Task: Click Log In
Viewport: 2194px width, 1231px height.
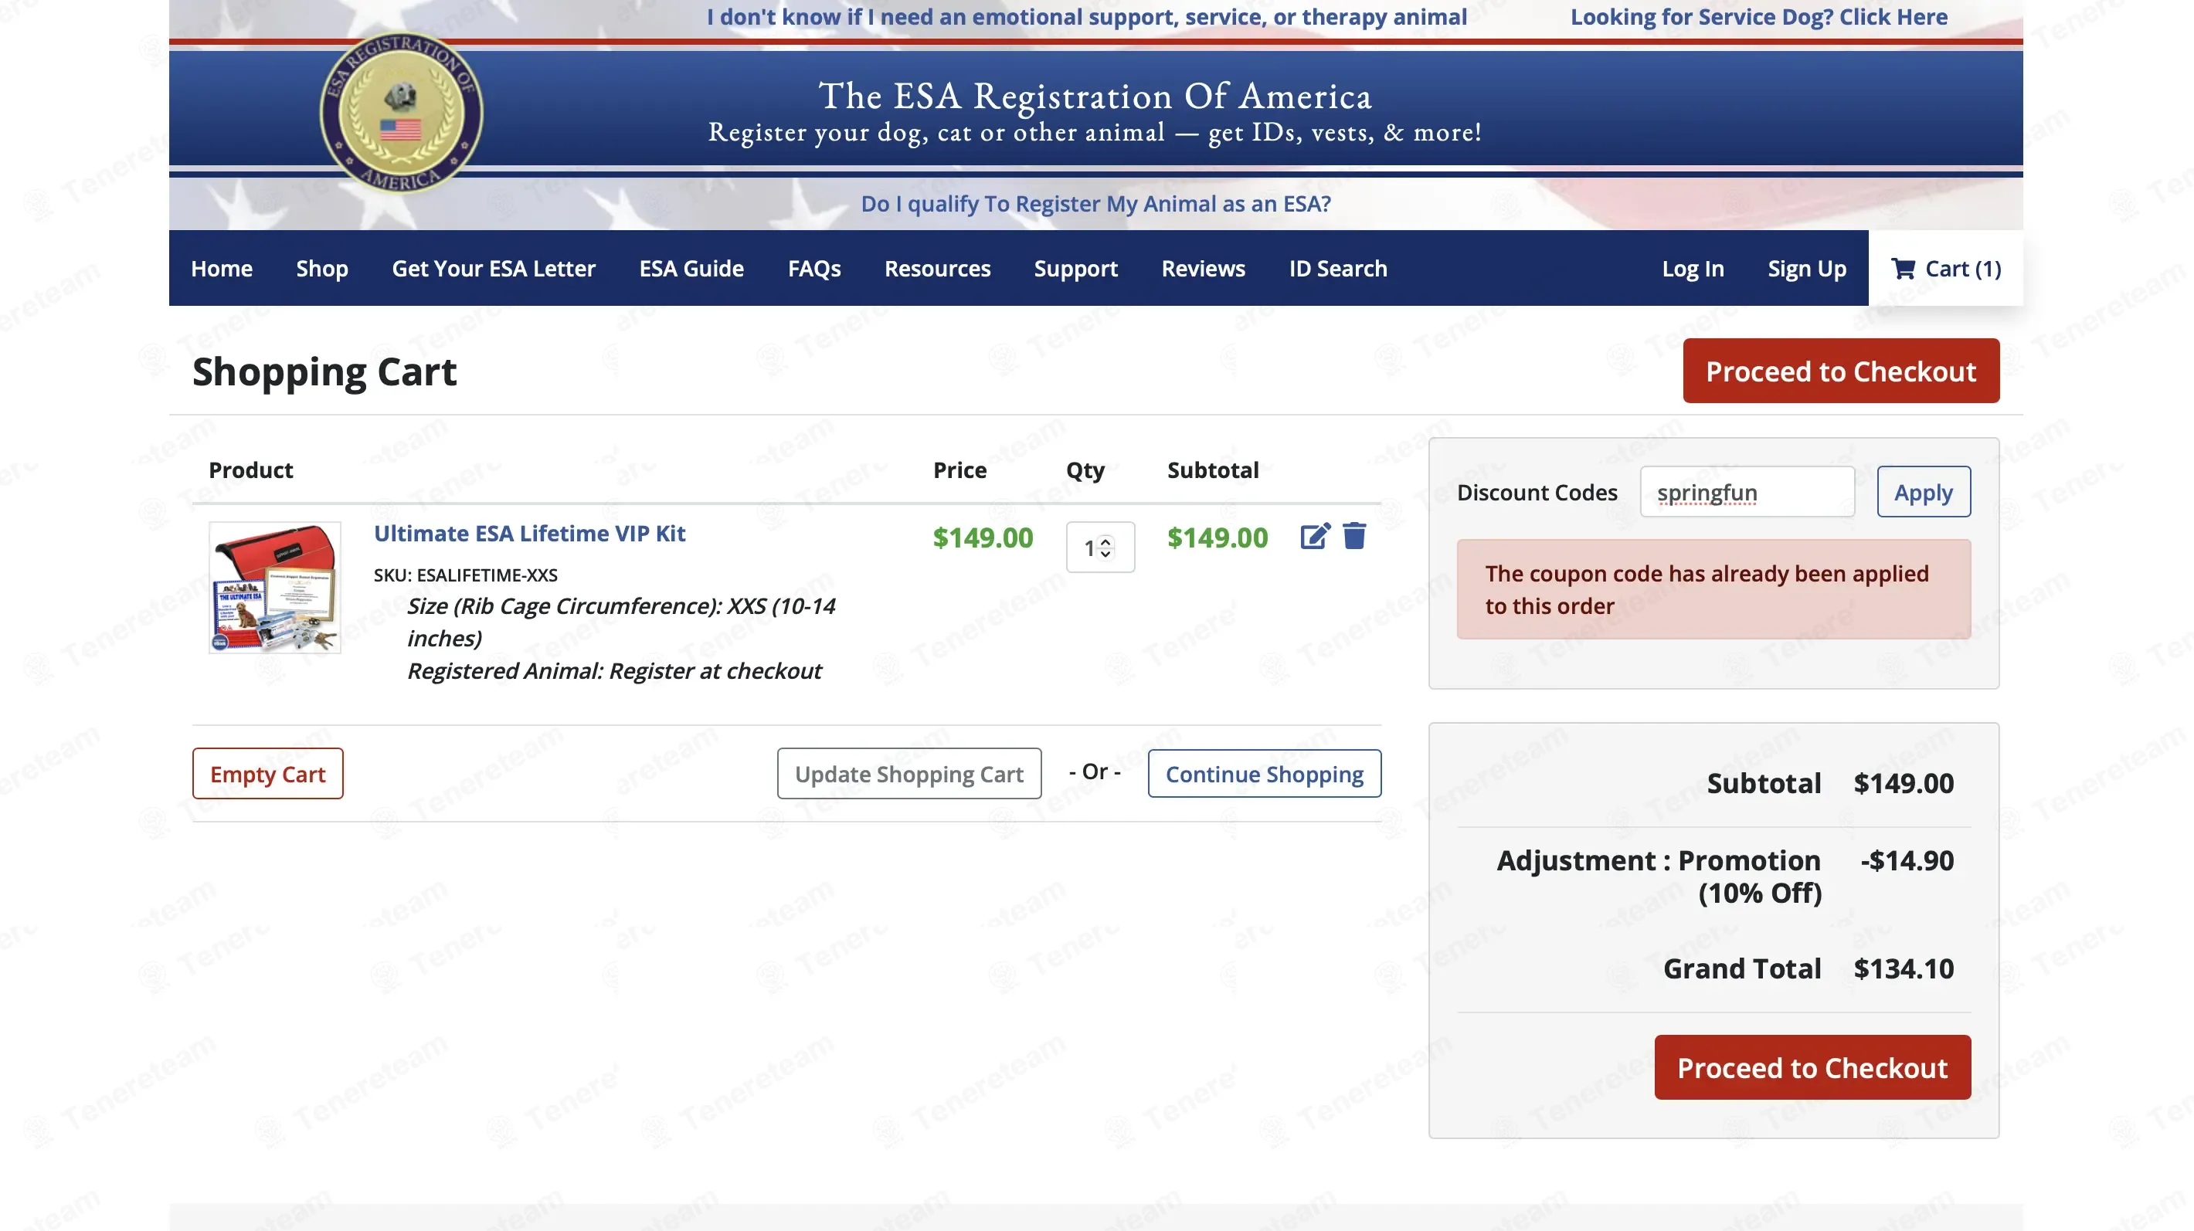Action: tap(1693, 268)
